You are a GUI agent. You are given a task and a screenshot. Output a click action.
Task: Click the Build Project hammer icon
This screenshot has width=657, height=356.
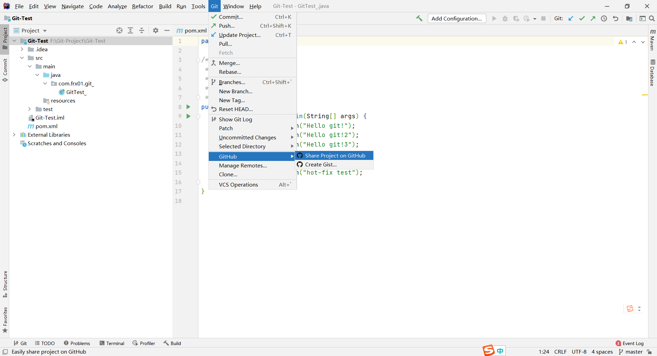(x=419, y=18)
